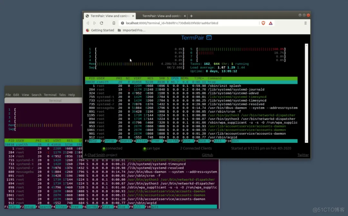Click scrollbar down arrow in browser terminal

306,141
